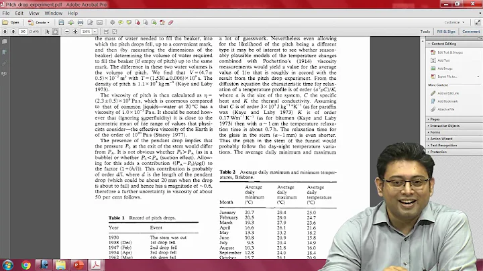Click the Open file button

[11, 23]
